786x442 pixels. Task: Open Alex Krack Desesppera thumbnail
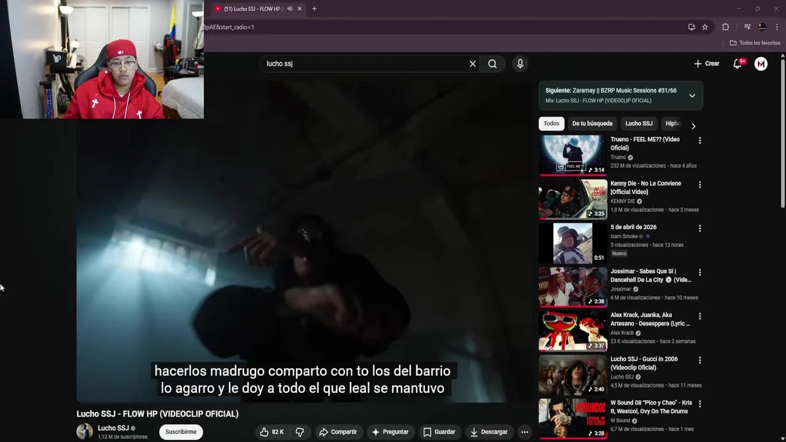pos(573,331)
